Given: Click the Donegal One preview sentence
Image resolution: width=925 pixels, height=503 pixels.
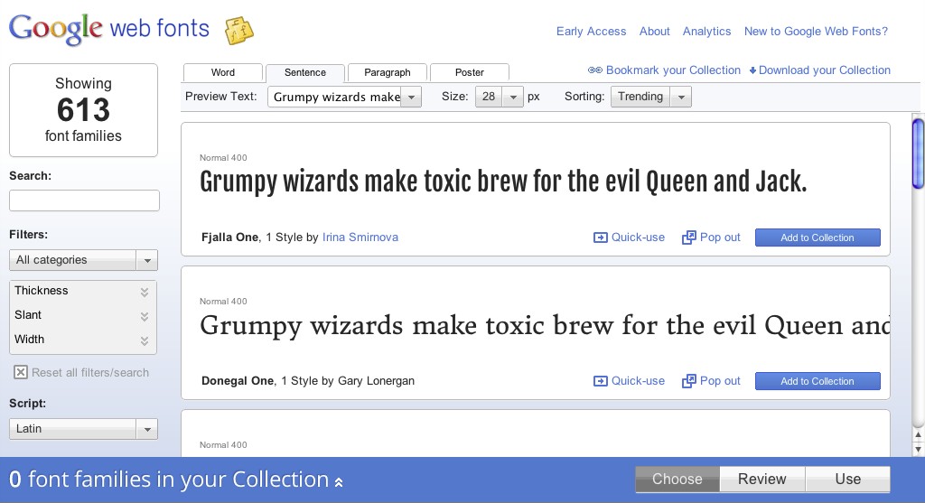Looking at the screenshot, I should pos(545,326).
